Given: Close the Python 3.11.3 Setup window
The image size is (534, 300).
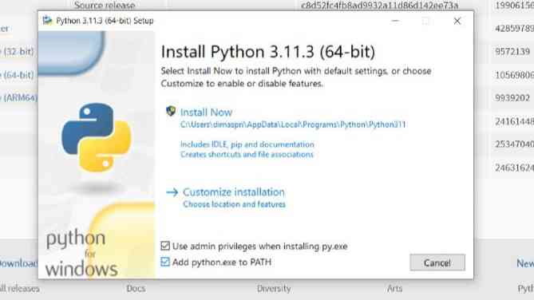Looking at the screenshot, I should (x=457, y=21).
